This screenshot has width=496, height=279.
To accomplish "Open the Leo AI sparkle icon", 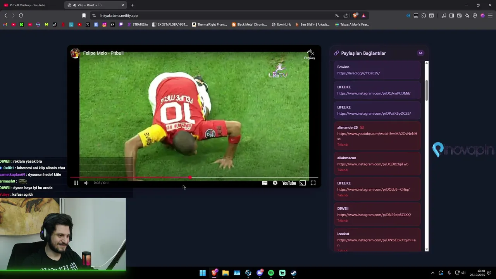I will (467, 15).
